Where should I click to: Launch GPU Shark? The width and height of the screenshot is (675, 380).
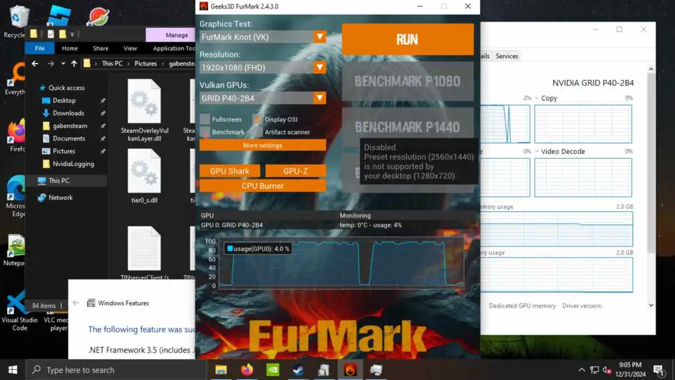pos(229,171)
